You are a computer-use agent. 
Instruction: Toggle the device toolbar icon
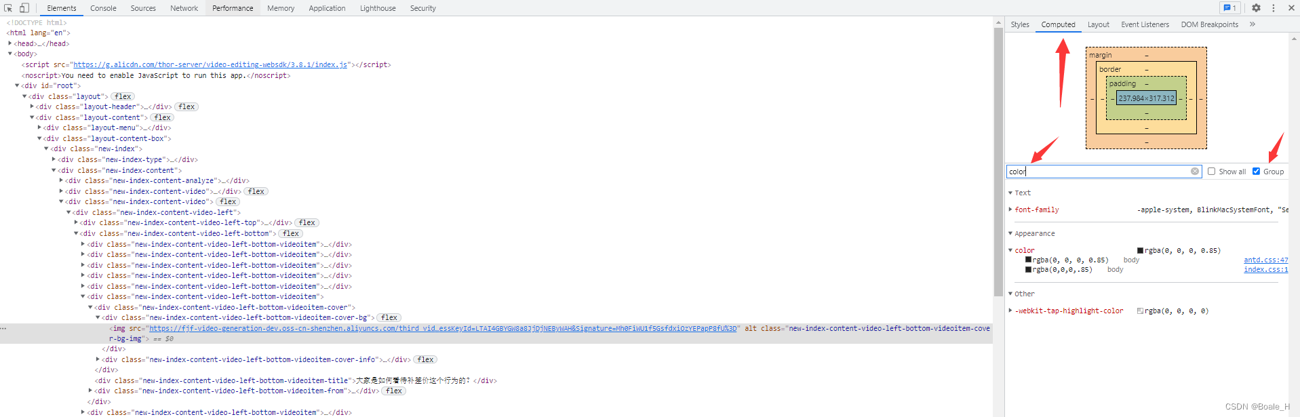[x=24, y=8]
